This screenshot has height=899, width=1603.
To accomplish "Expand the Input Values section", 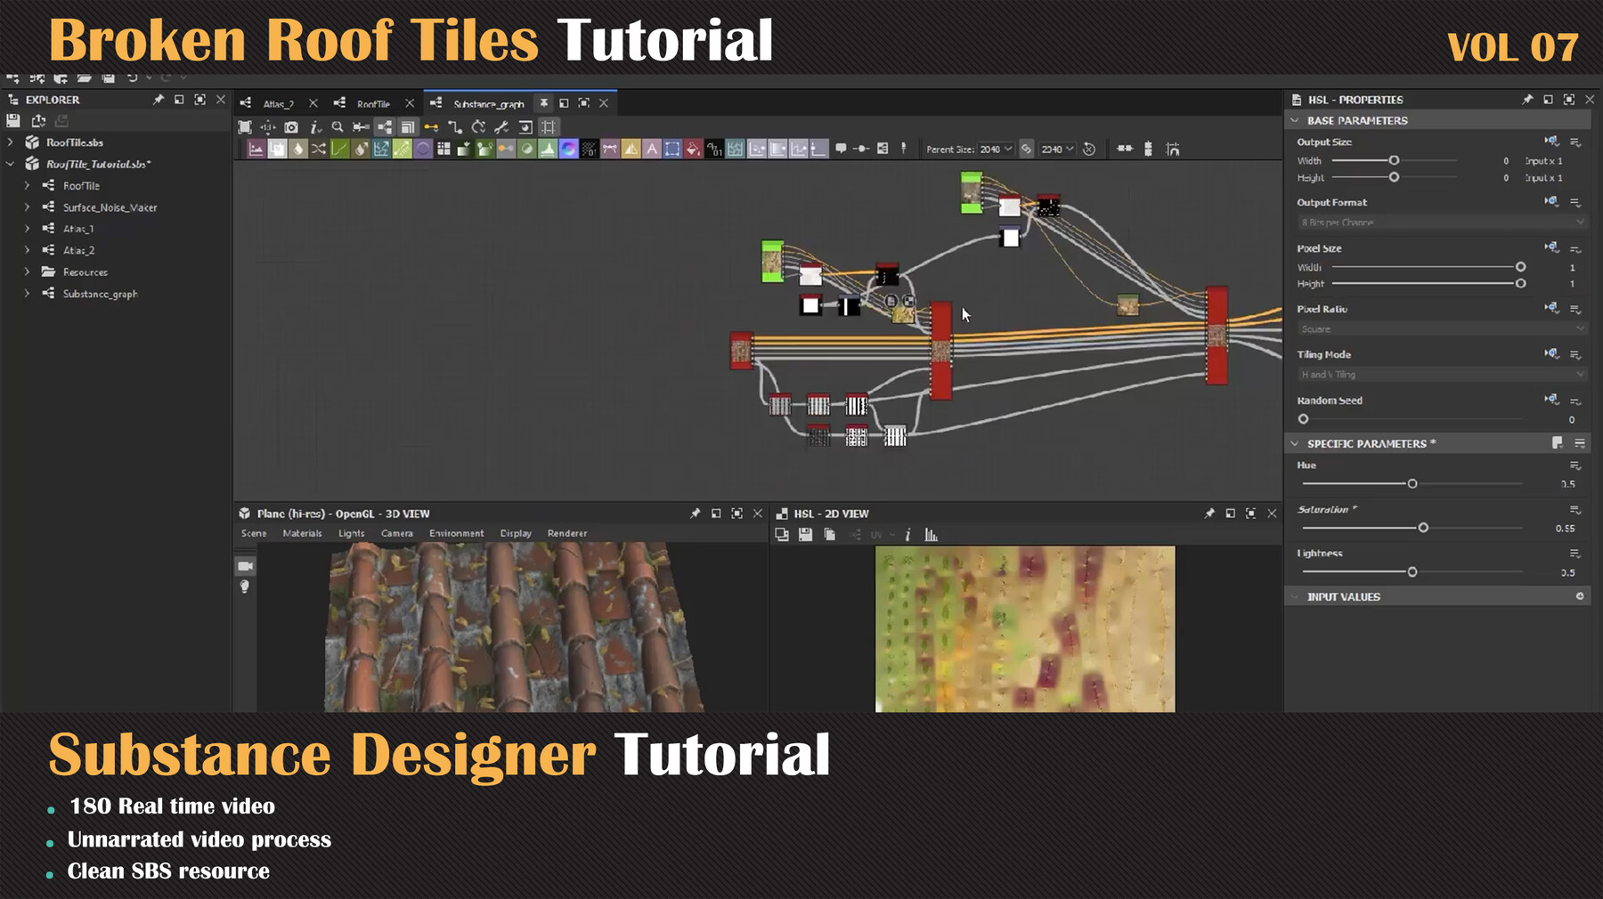I will pyautogui.click(x=1296, y=596).
